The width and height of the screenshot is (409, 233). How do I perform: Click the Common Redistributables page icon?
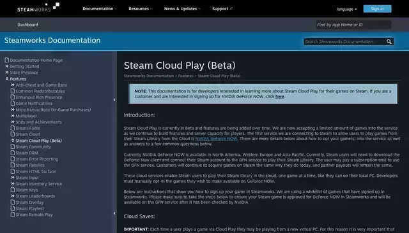13,91
